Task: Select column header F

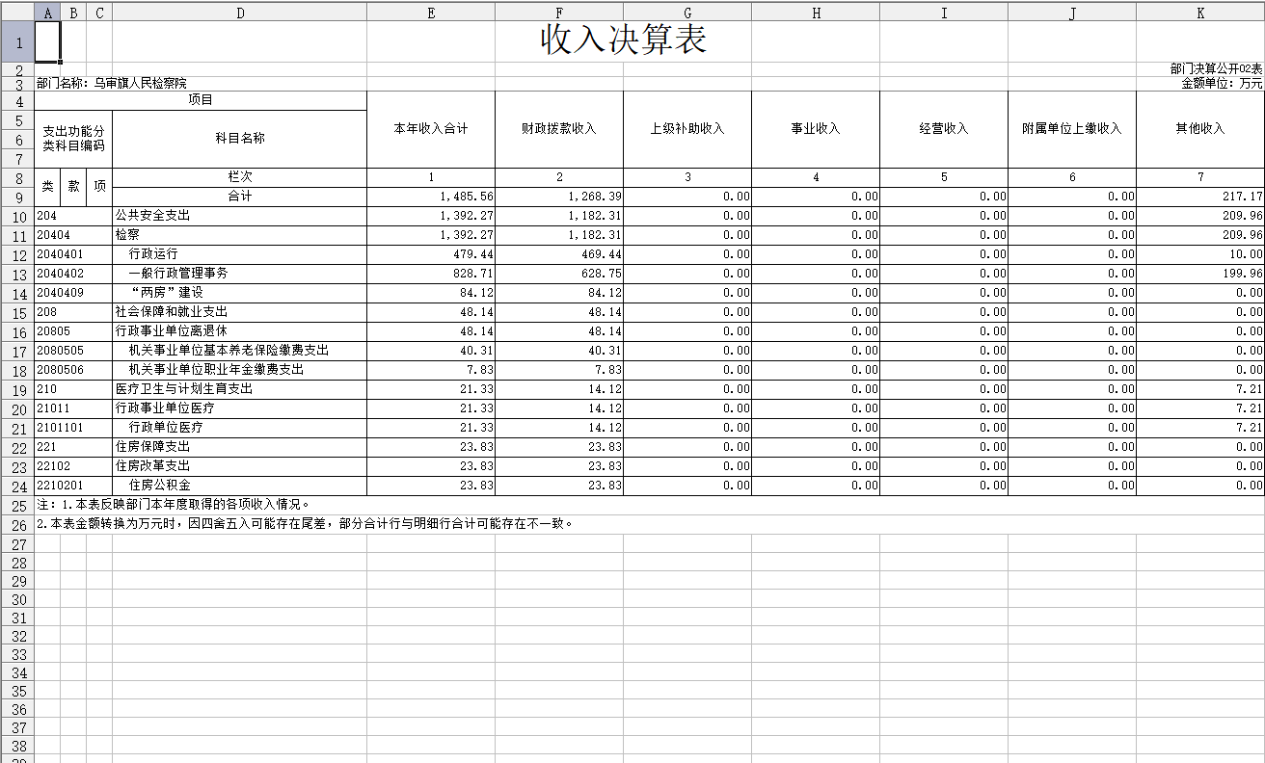Action: [559, 13]
